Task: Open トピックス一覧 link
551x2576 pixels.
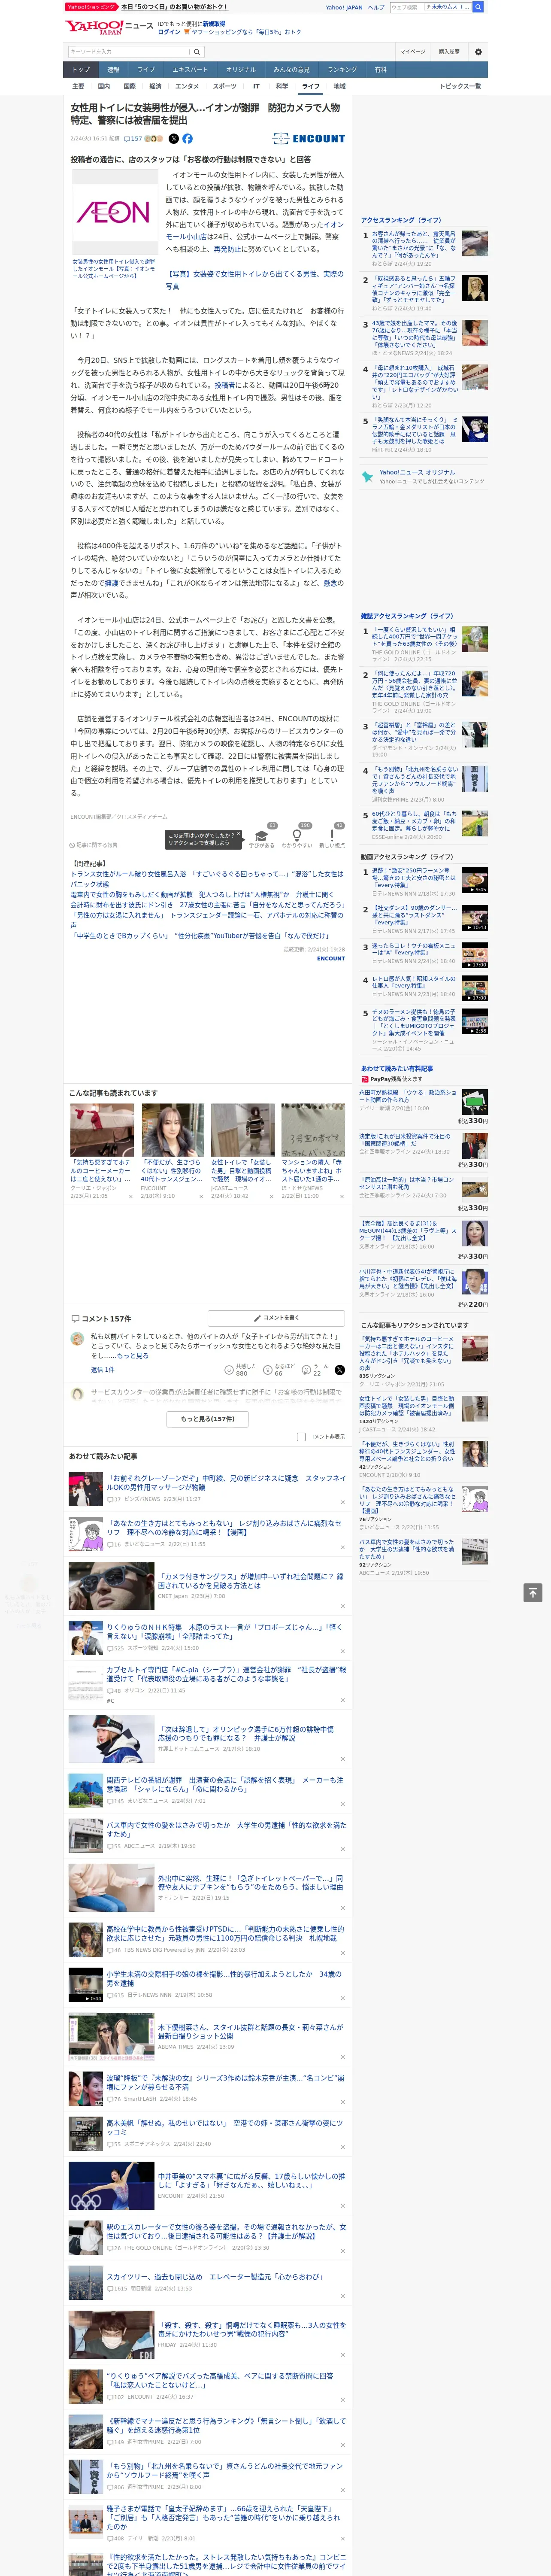Action: [460, 86]
